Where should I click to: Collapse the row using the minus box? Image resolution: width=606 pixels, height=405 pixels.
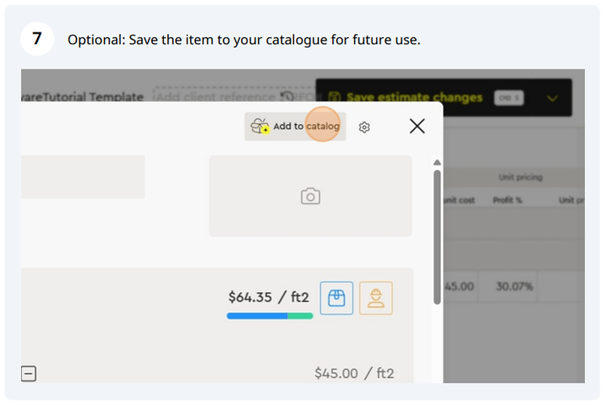[28, 373]
